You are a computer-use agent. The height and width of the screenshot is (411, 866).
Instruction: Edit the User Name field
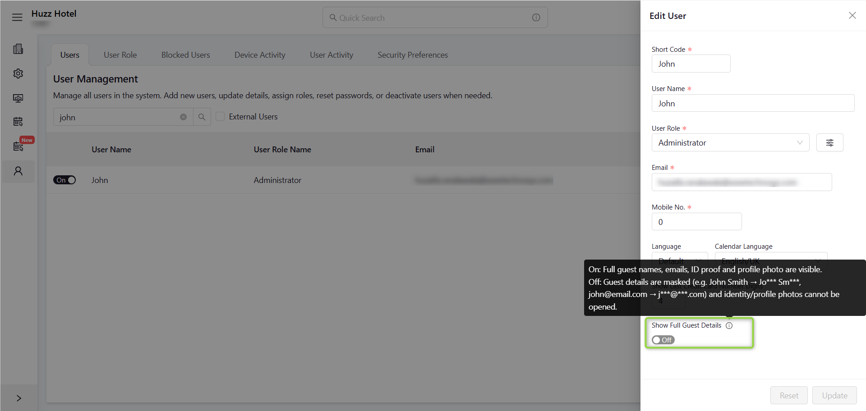(x=753, y=103)
